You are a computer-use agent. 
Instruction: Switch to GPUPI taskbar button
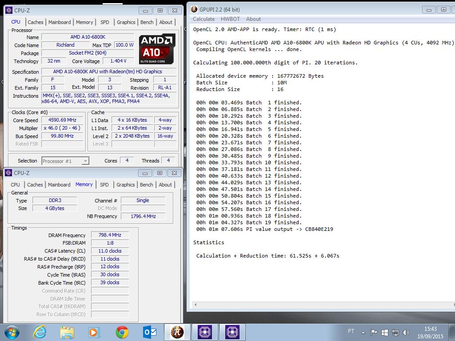[x=177, y=332]
